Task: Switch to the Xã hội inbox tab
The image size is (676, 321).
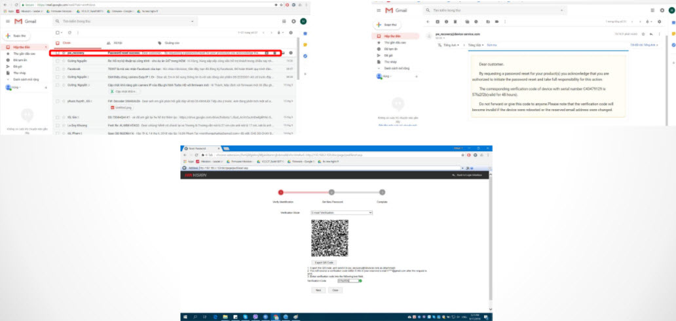Action: 118,42
